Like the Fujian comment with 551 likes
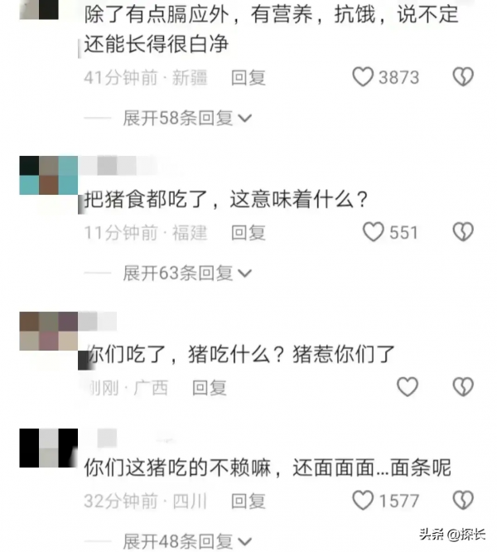Viewport: 497px width, 552px height. [373, 231]
